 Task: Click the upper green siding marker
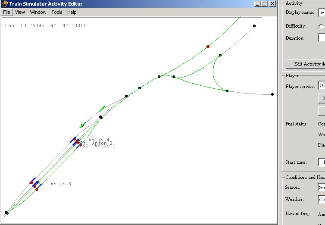point(102,109)
